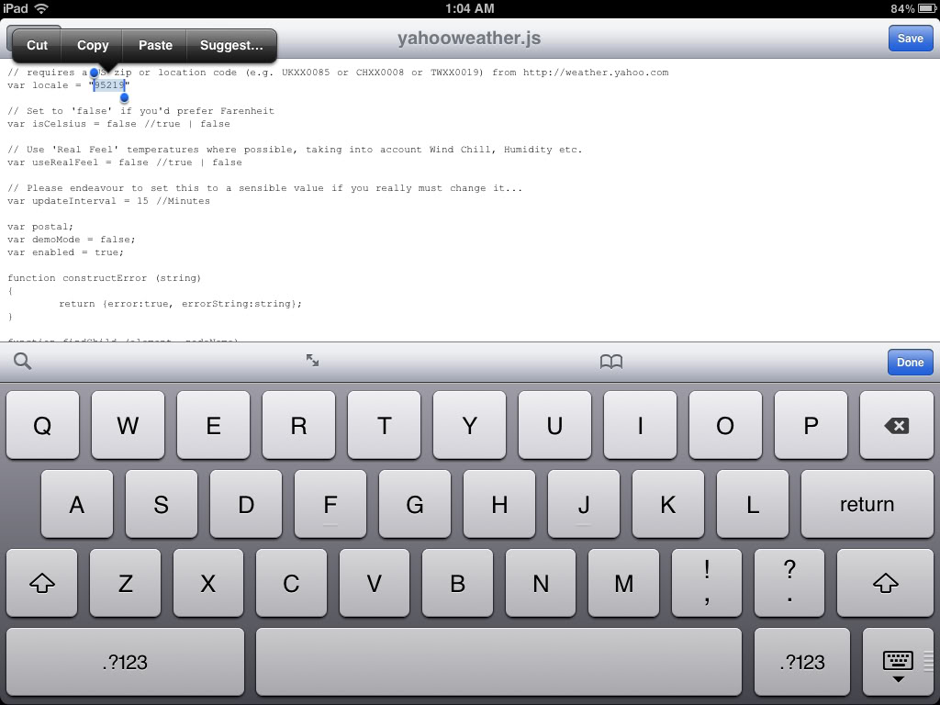
Task: Hide keyboard with the dismiss key
Action: [x=898, y=662]
